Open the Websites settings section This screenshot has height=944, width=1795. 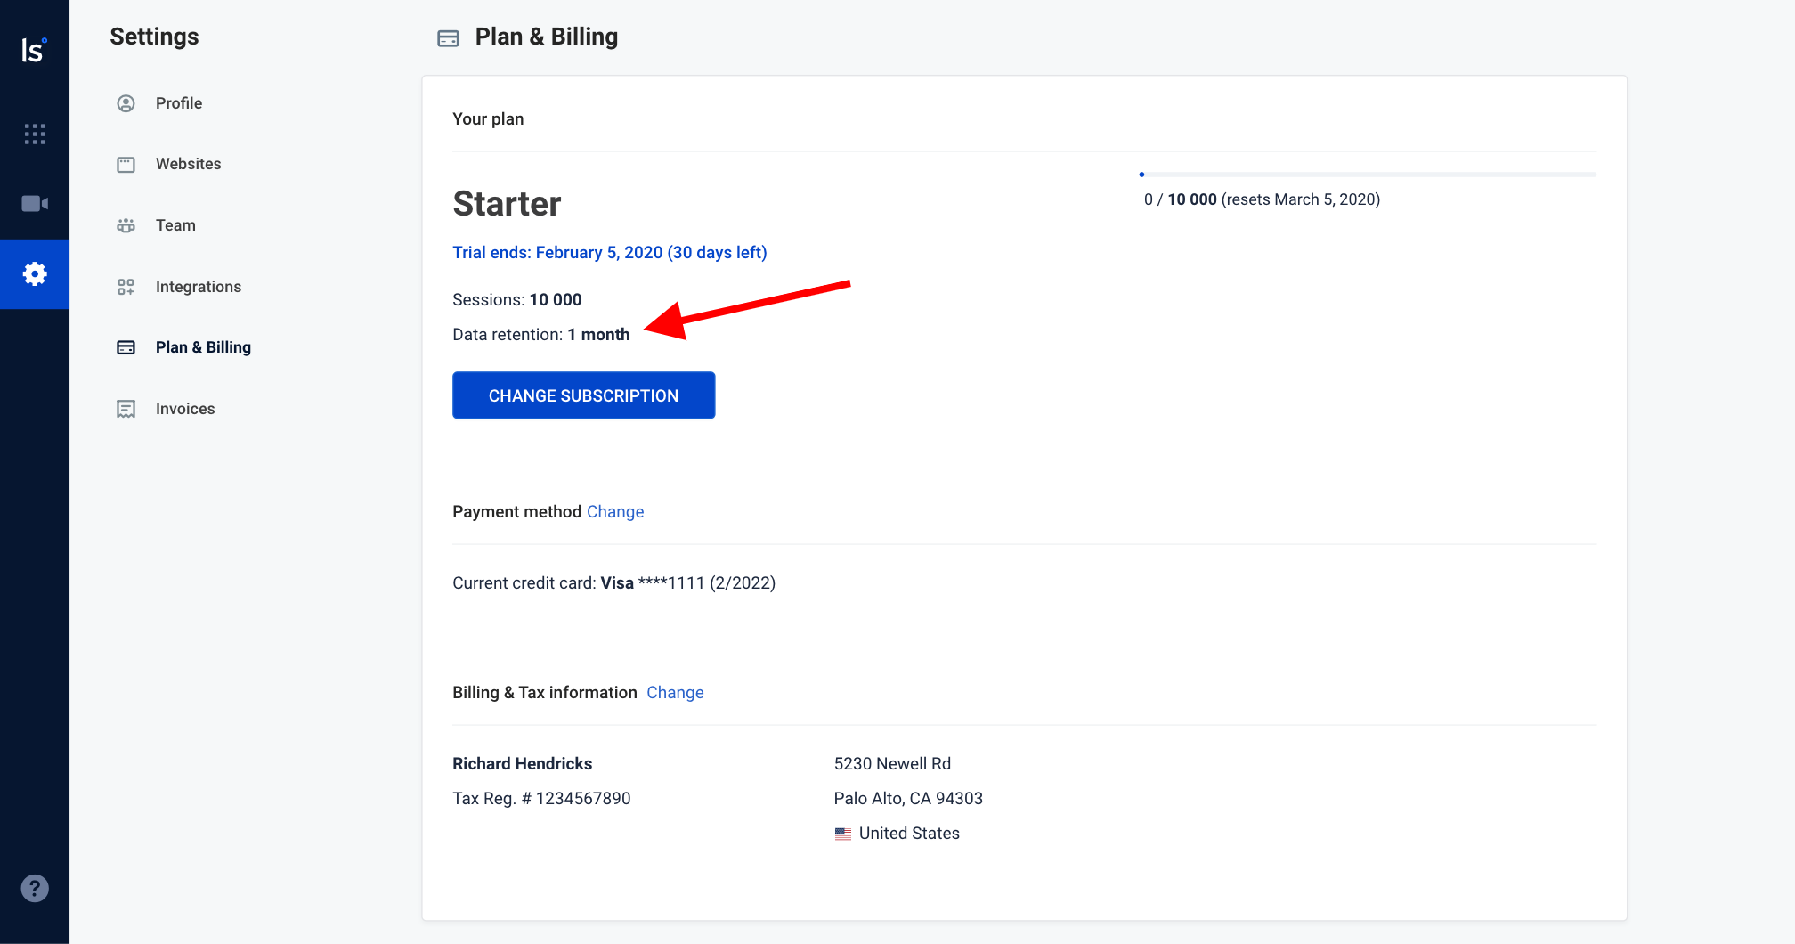click(188, 163)
